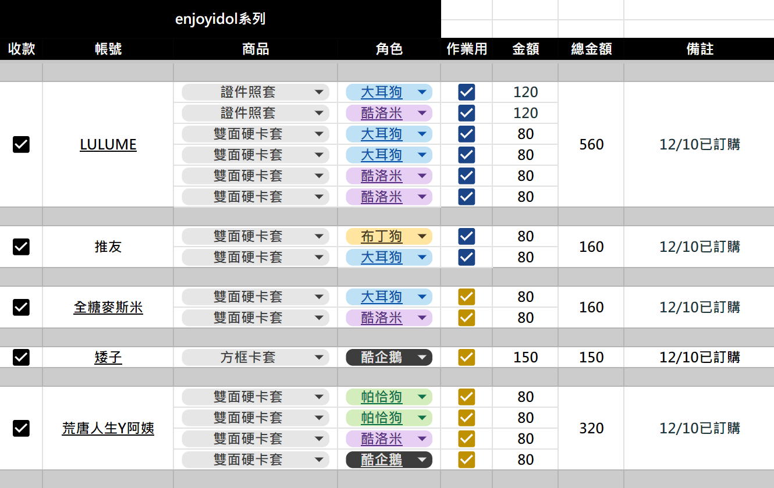This screenshot has height=488, width=774.
Task: Toggle 作業用 checkbox for 荒唐人生Y阿姨 酷洛米 row
Action: tap(467, 439)
